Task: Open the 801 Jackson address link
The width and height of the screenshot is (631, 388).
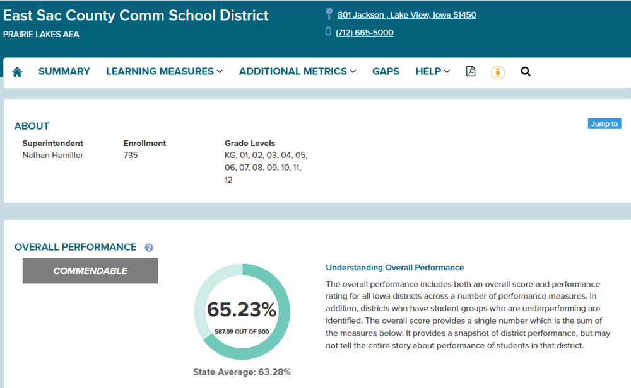Action: (406, 15)
